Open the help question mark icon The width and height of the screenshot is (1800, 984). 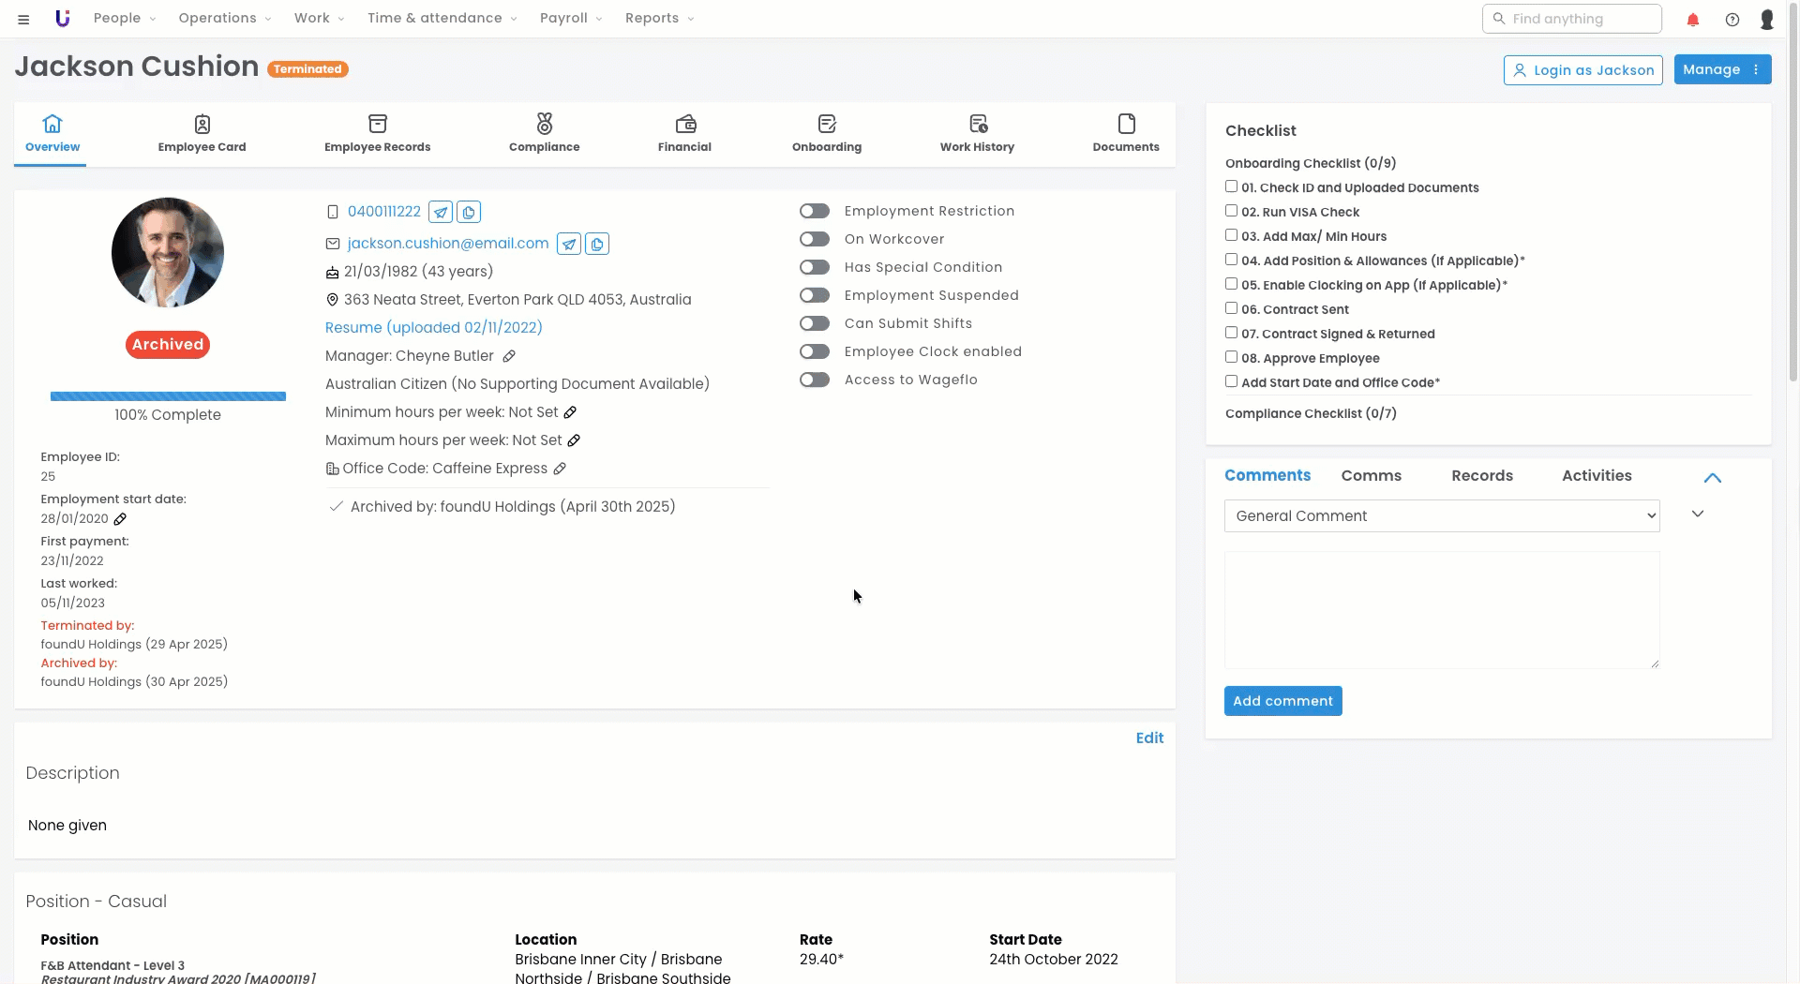click(1732, 19)
